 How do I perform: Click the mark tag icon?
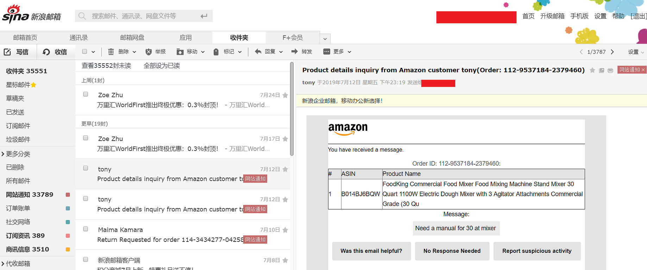click(216, 52)
